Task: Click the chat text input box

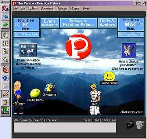Action: tap(65, 127)
